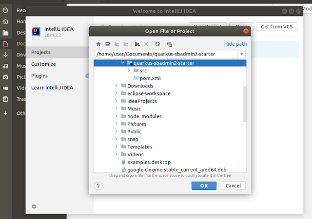The width and height of the screenshot is (312, 219).
Task: Open the help question mark button
Action: tap(98, 186)
